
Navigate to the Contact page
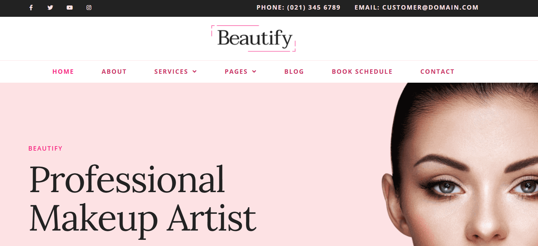coord(437,72)
